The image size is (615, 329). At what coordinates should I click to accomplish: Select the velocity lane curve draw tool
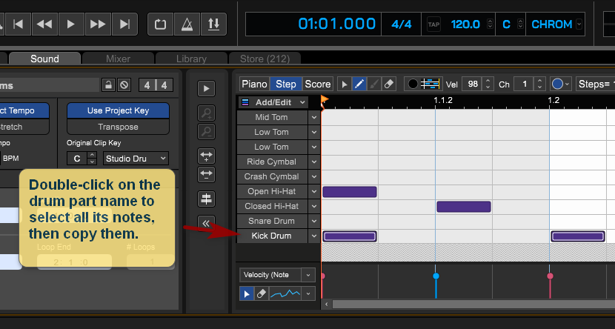coord(285,293)
